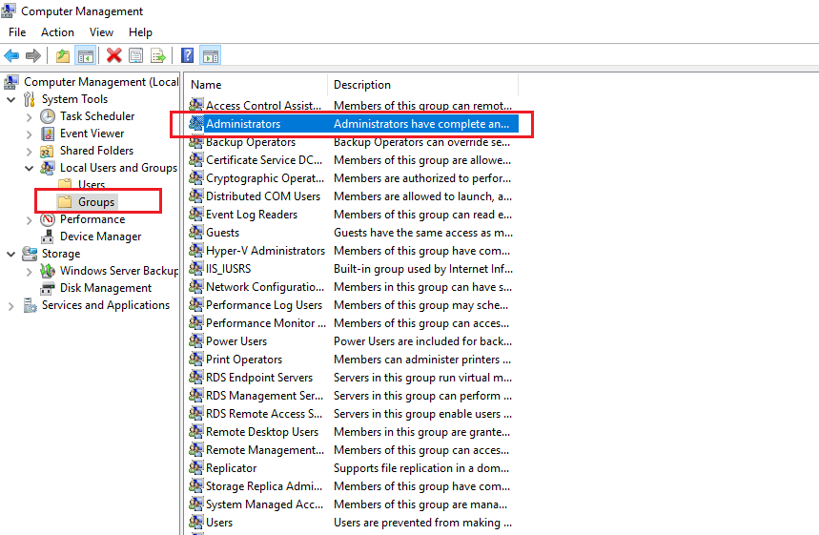Click the Performance icon in tree

pyautogui.click(x=48, y=219)
